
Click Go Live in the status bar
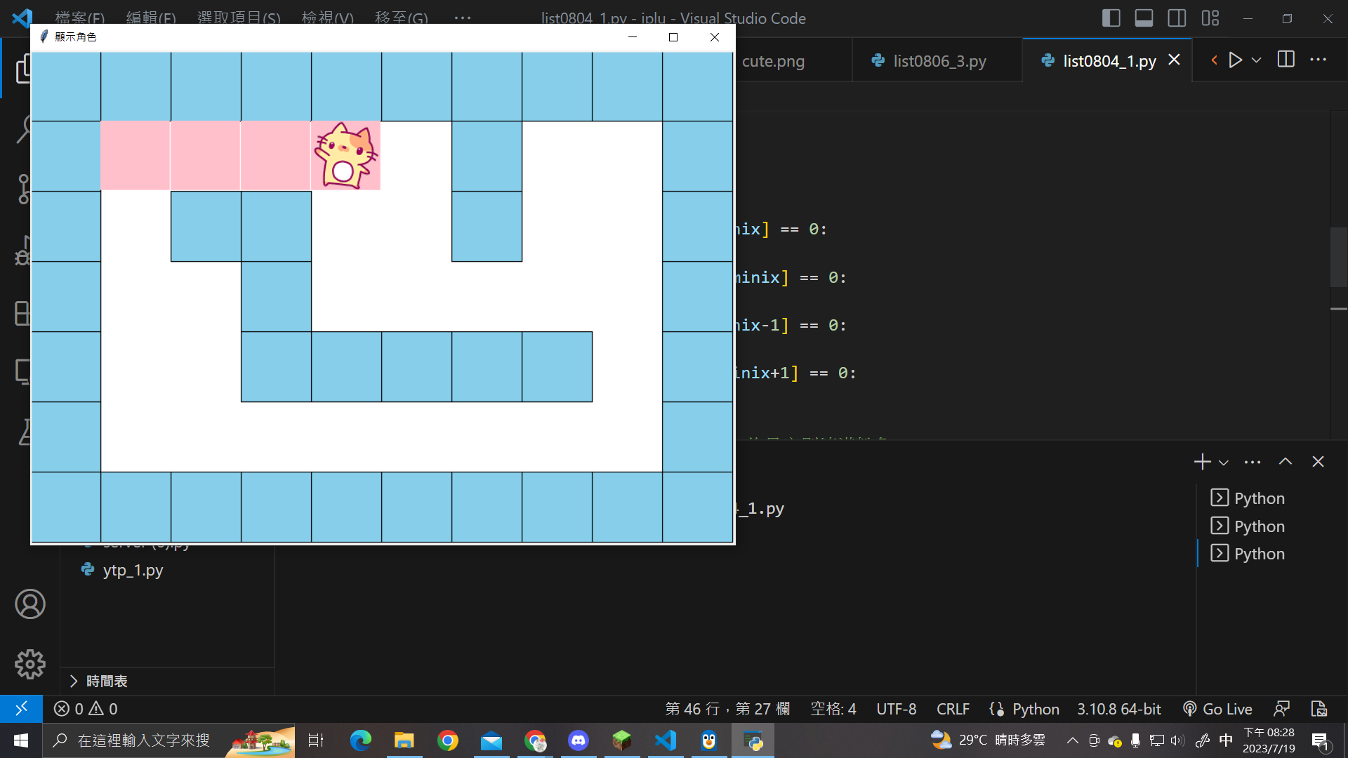coord(1218,709)
